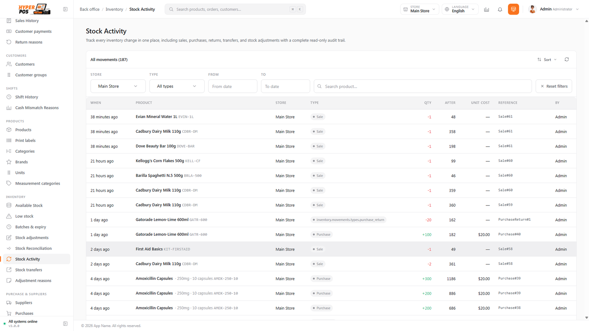Image resolution: width=589 pixels, height=331 pixels.
Task: Click the Cash Mismatch Reasons chart icon
Action: [x=9, y=108]
